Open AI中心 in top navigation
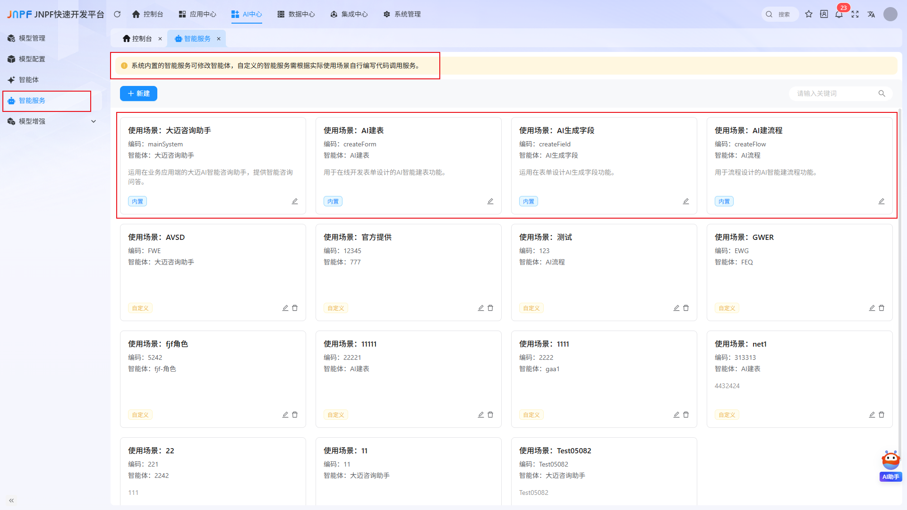 tap(247, 14)
